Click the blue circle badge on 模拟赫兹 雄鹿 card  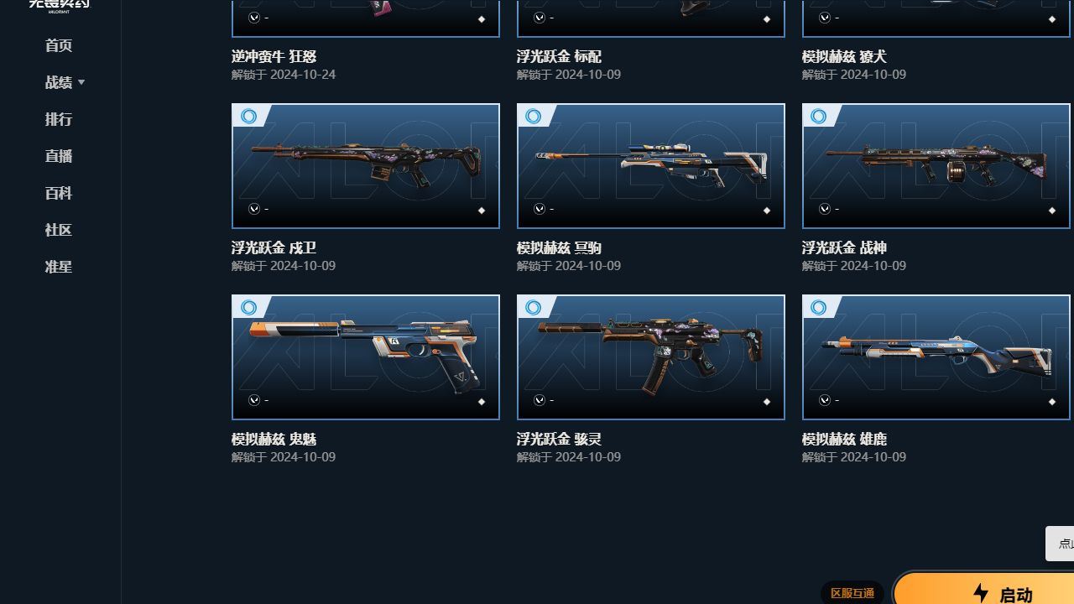(x=819, y=308)
